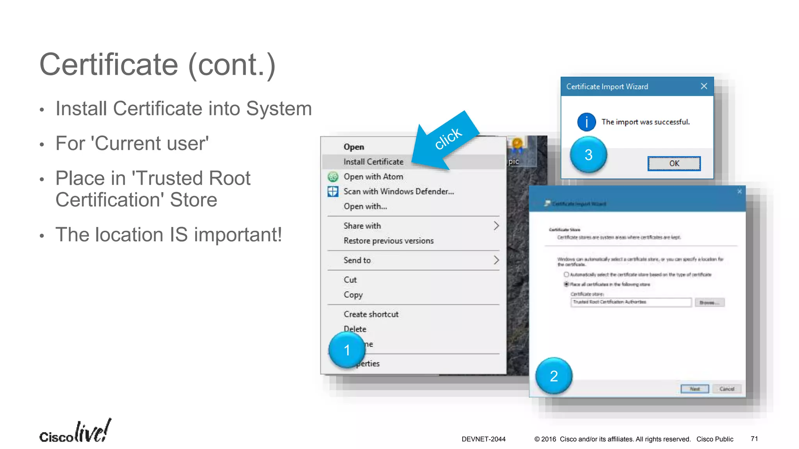The width and height of the screenshot is (799, 449).
Task: Click the DEVNET-2044 footer label
Action: click(483, 439)
